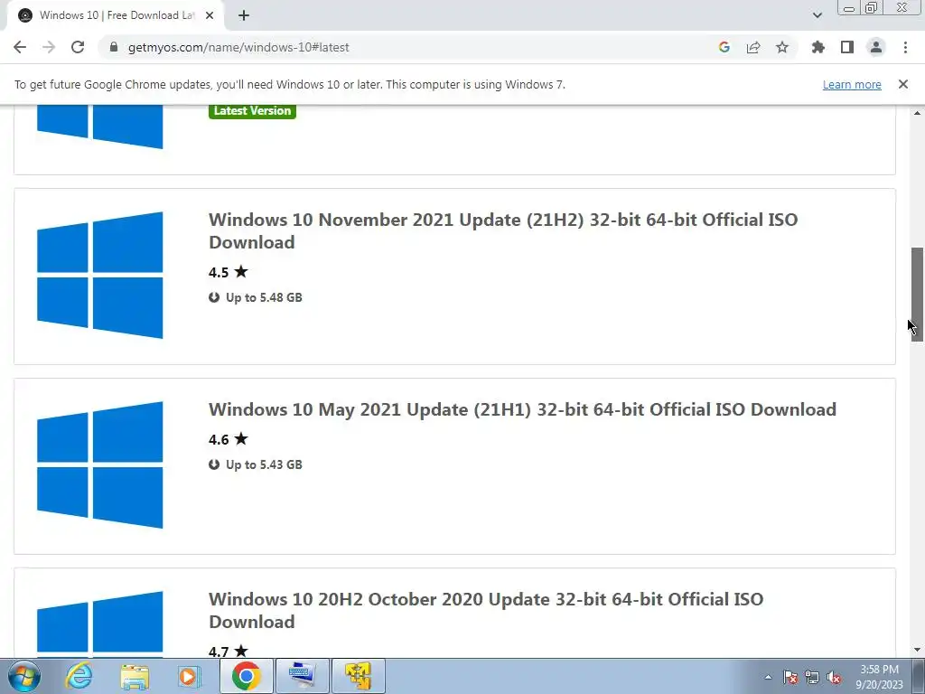This screenshot has height=694, width=925.
Task: Open the clock showing 3:58 PM
Action: [879, 677]
